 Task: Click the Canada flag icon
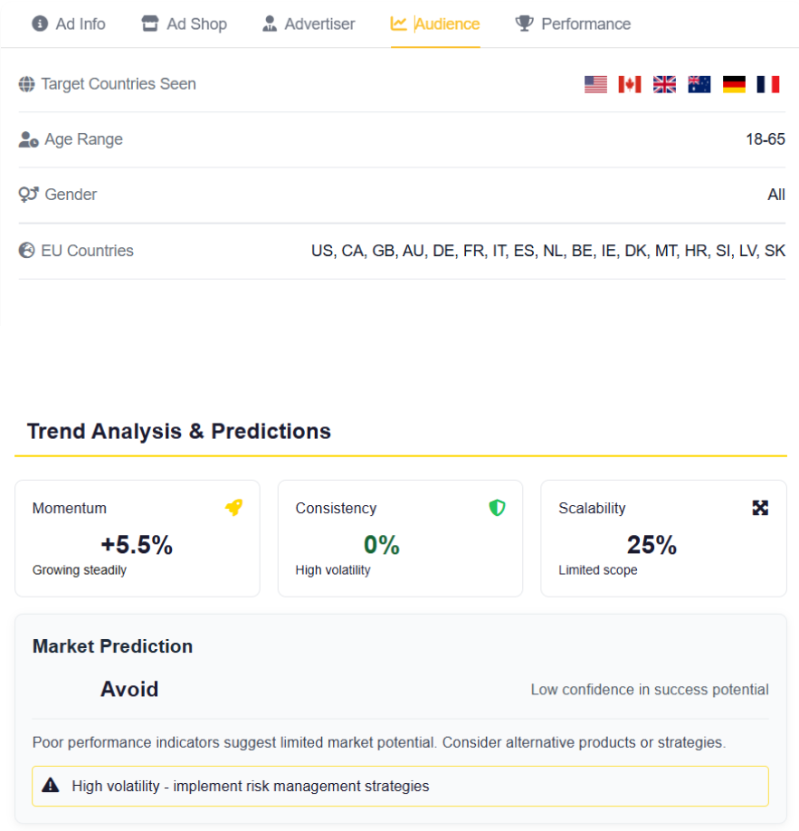pyautogui.click(x=630, y=84)
